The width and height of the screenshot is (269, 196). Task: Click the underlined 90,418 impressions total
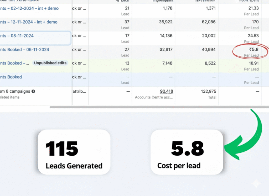(166, 91)
